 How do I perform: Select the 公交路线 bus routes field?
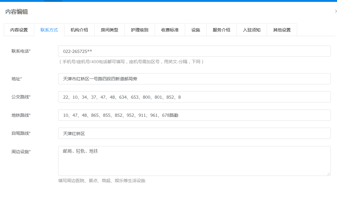click(x=194, y=97)
